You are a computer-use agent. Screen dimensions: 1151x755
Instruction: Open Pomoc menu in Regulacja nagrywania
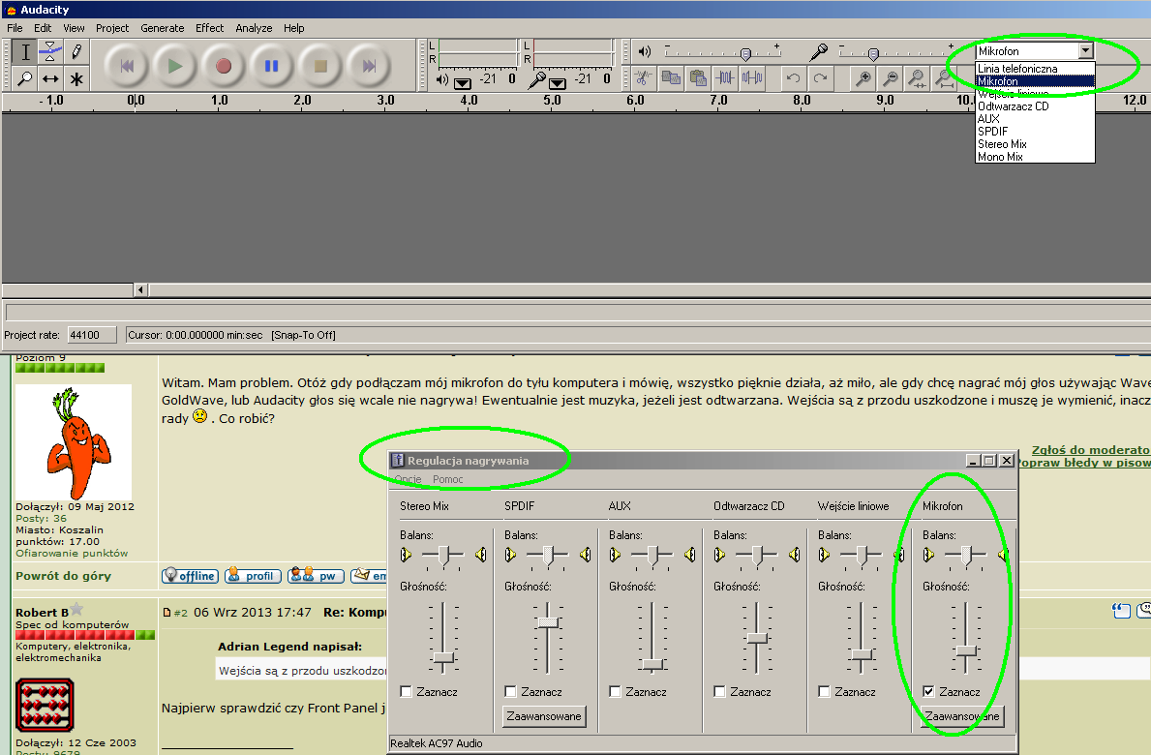click(x=448, y=479)
